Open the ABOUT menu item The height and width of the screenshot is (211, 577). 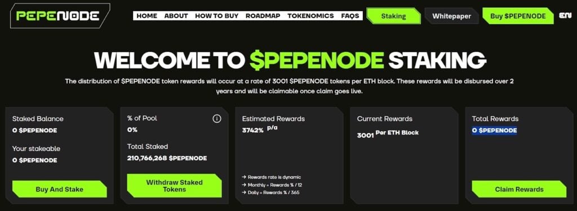[176, 16]
